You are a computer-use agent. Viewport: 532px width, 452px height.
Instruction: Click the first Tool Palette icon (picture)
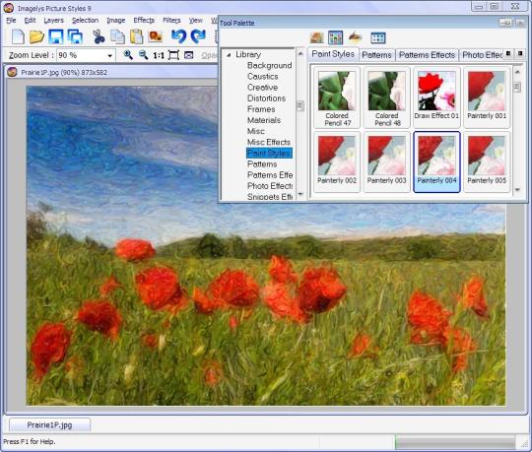click(x=316, y=37)
